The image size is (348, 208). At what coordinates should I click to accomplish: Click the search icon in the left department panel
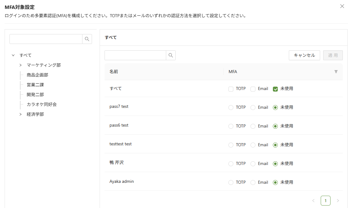[x=87, y=39]
